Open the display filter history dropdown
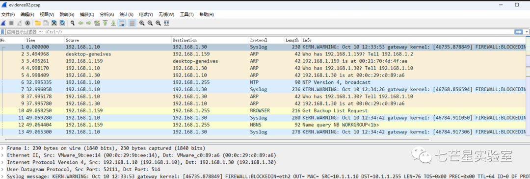Image resolution: width=530 pixels, height=179 pixels. (527, 32)
